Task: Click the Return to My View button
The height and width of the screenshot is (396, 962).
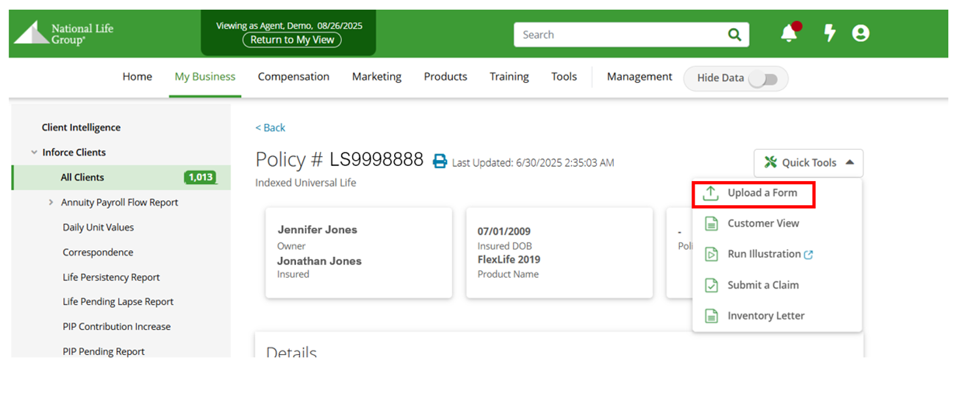Action: [x=292, y=40]
